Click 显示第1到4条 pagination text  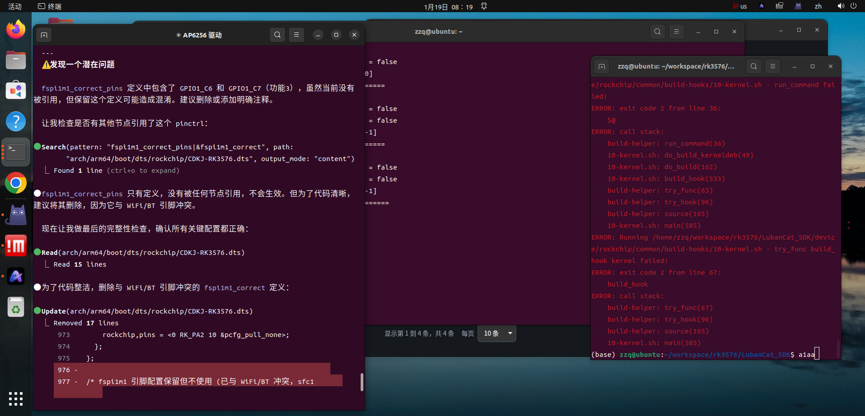pyautogui.click(x=419, y=333)
